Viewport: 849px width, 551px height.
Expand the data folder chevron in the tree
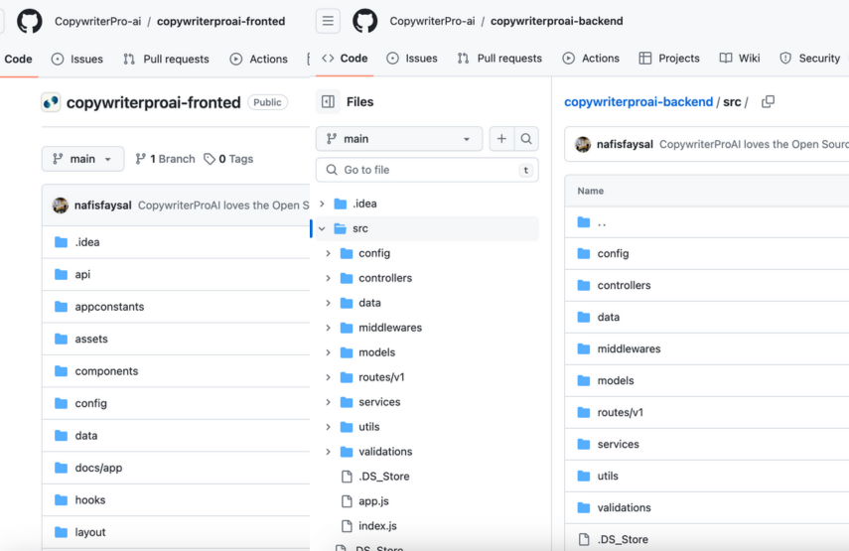coord(328,303)
